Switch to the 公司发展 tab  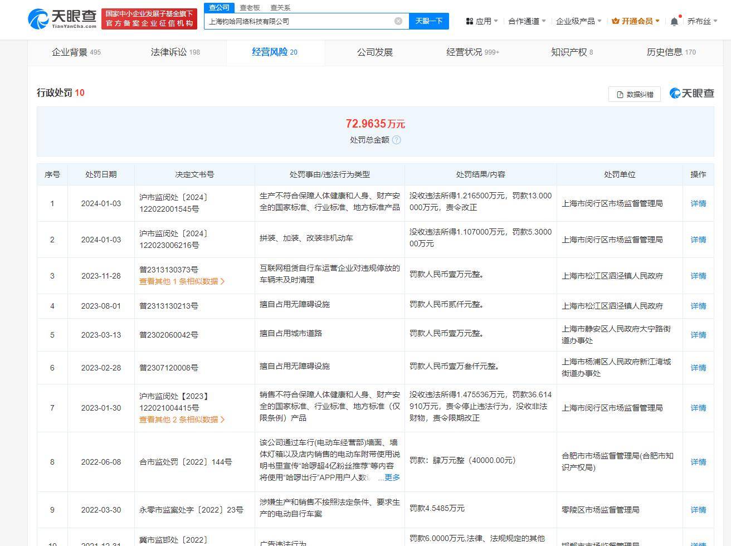coord(375,52)
